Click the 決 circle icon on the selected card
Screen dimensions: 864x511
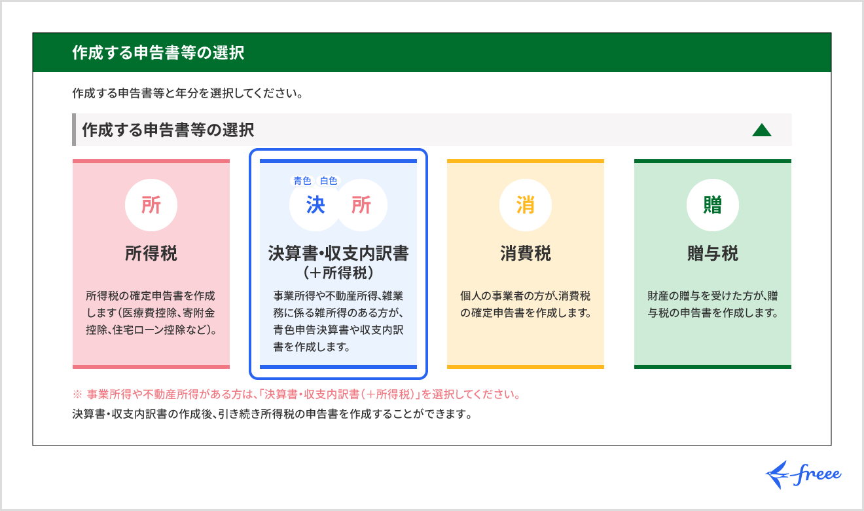point(316,205)
